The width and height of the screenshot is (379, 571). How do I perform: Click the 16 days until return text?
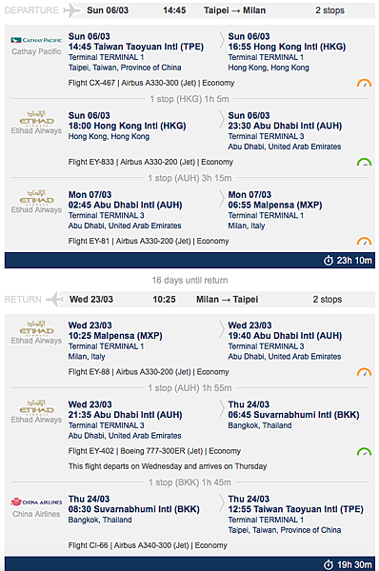coord(189,281)
